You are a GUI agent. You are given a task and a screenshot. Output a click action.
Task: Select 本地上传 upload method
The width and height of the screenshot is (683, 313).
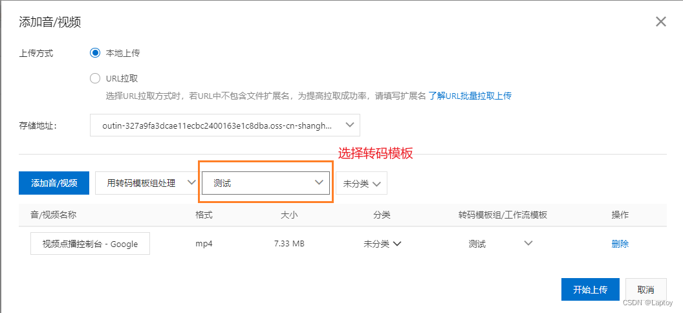[x=95, y=53]
